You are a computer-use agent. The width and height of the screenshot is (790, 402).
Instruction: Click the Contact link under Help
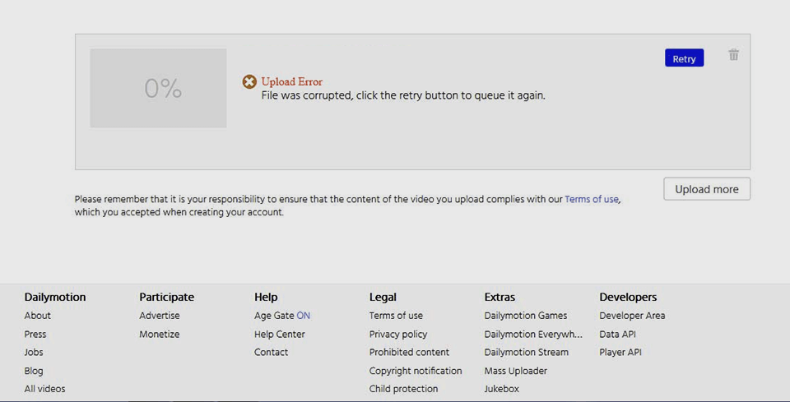coord(271,353)
